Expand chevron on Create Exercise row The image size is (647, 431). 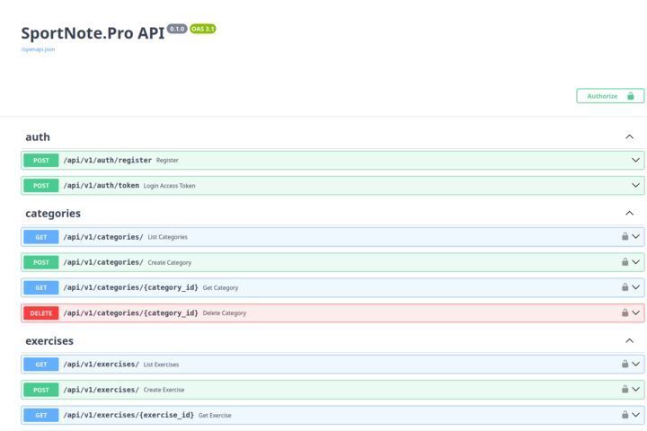tap(635, 390)
